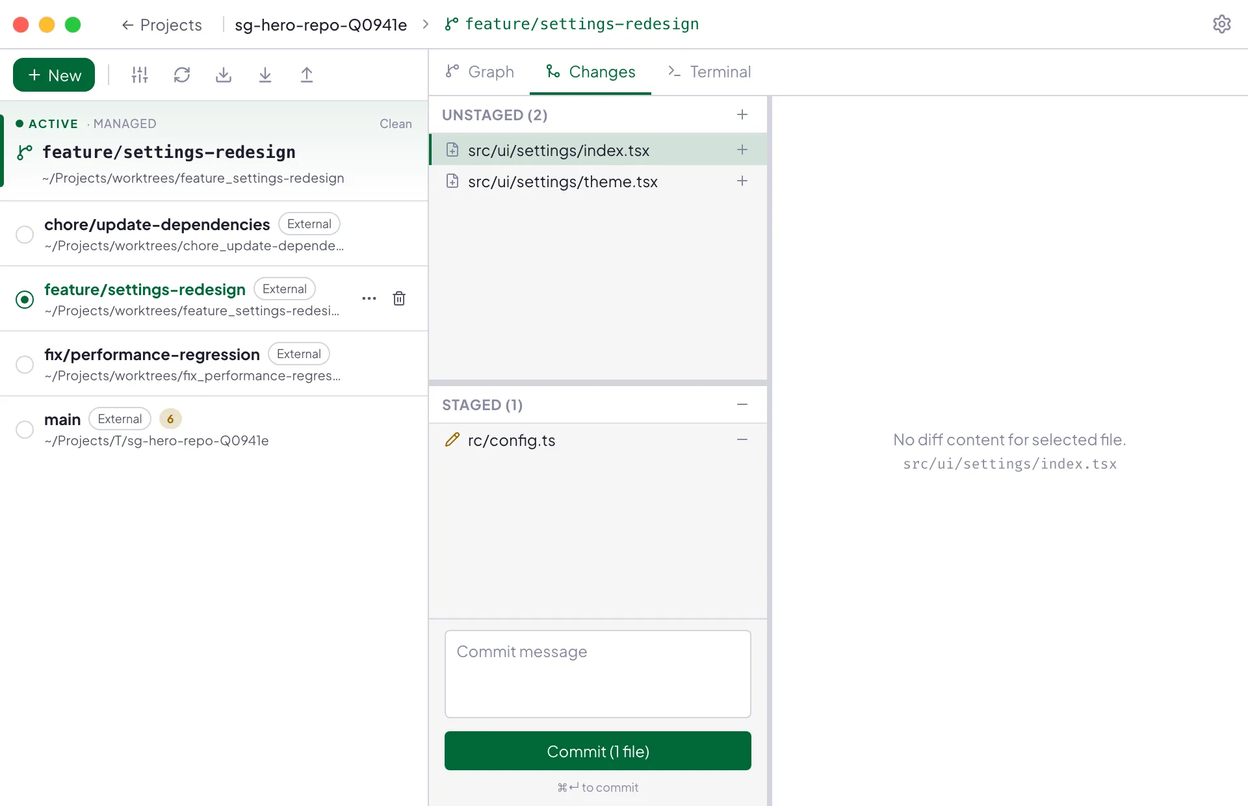Click STAGED (1) section header
1248x806 pixels.
point(482,405)
